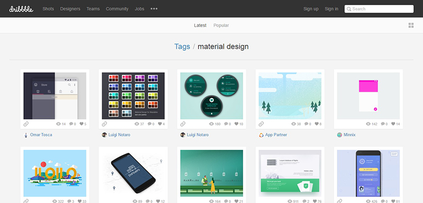Viewport: 423px width, 203px height.
Task: Expand the more options ellipsis menu
Action: (154, 9)
